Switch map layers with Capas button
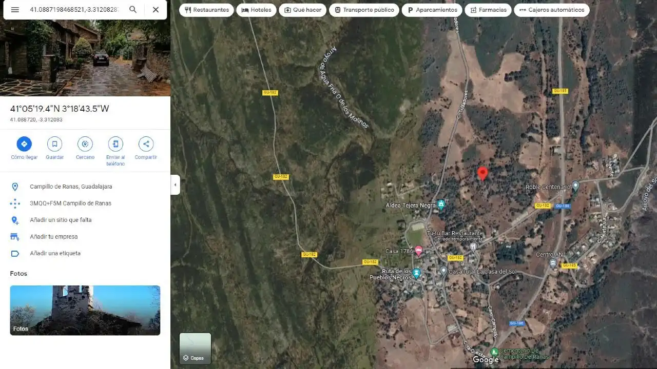Viewport: 657px width, 369px height. (195, 348)
